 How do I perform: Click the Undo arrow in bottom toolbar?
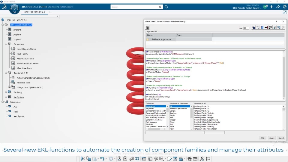click(102, 159)
